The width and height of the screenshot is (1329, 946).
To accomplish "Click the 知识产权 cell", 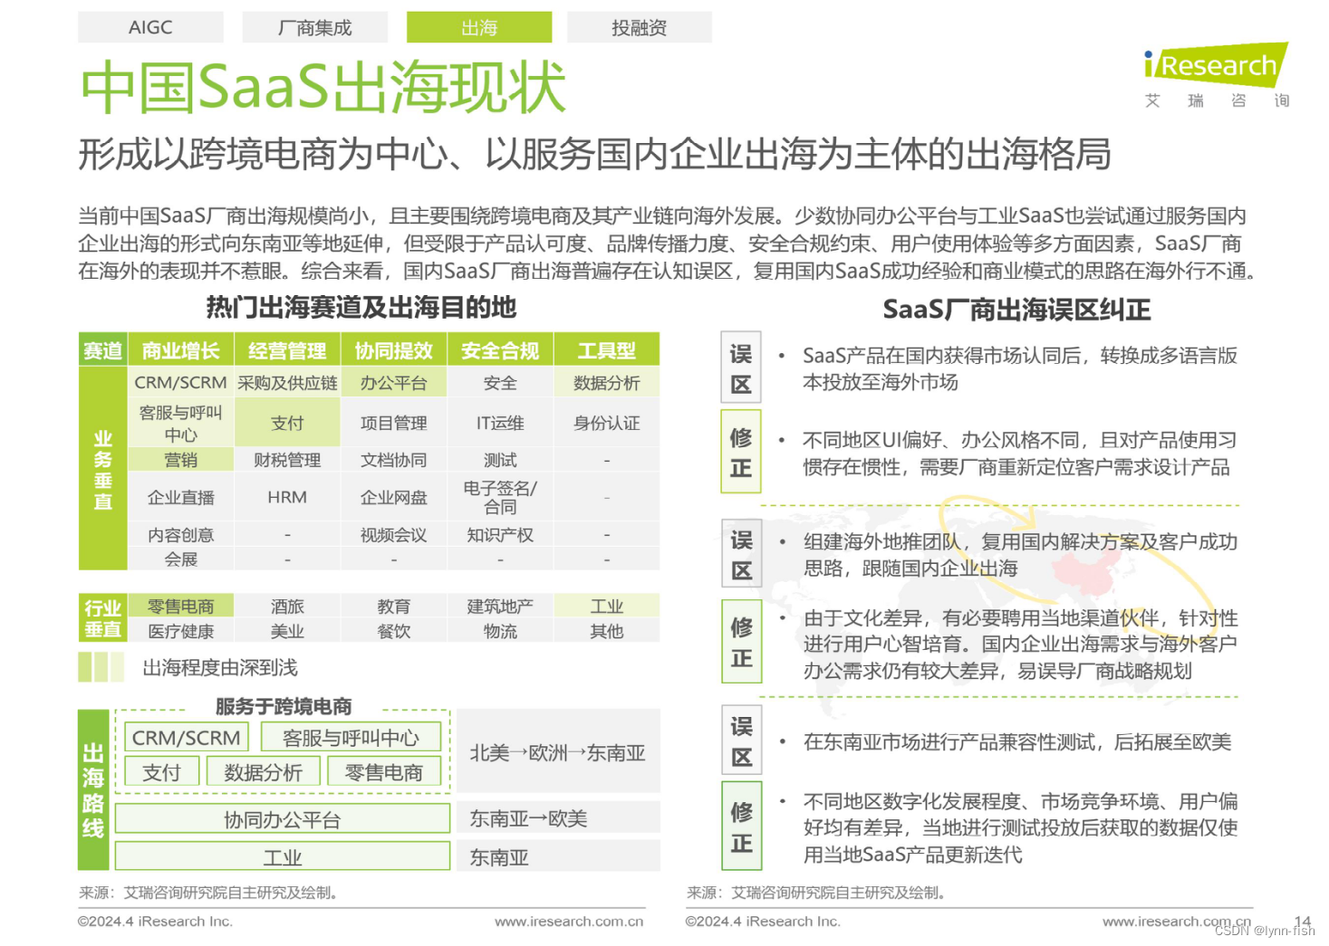I will coord(500,535).
